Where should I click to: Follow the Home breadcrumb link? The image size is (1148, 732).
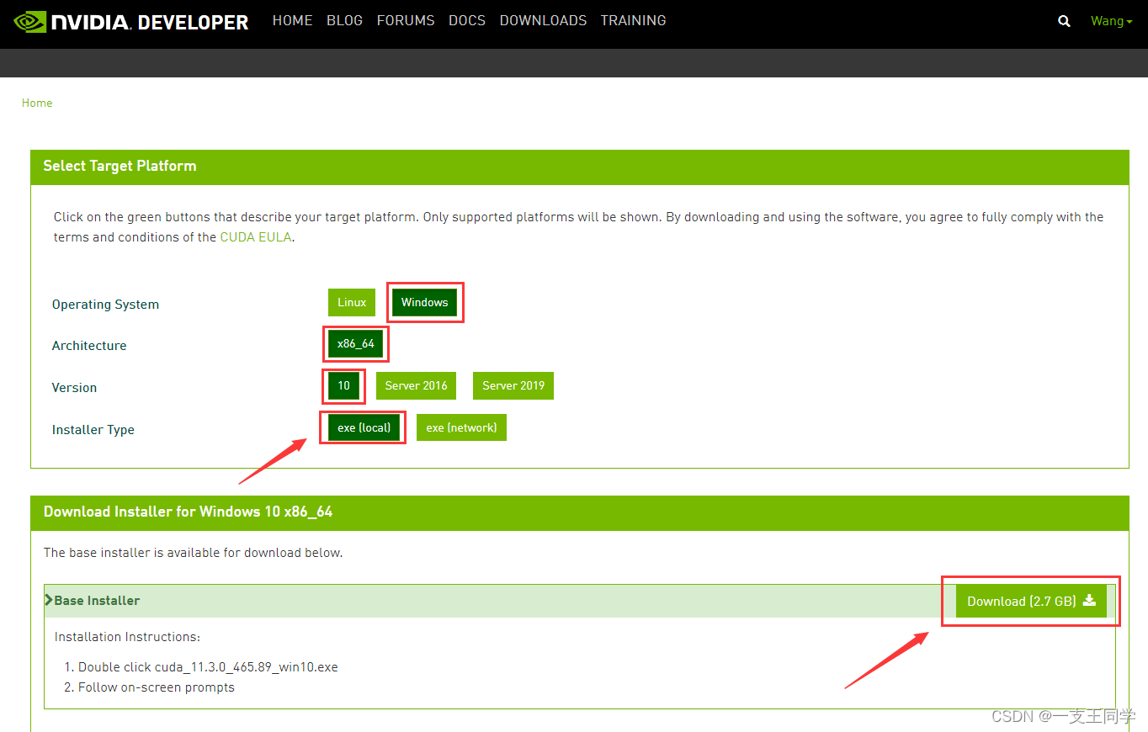pyautogui.click(x=37, y=103)
